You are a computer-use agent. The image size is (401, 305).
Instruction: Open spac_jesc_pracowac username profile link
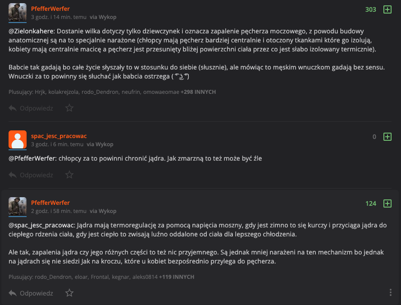pyautogui.click(x=59, y=136)
